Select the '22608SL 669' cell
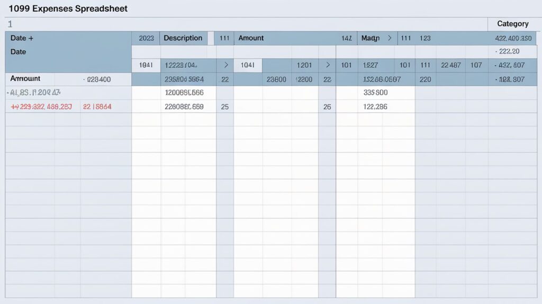Viewport: 542px width, 304px height. (x=184, y=106)
